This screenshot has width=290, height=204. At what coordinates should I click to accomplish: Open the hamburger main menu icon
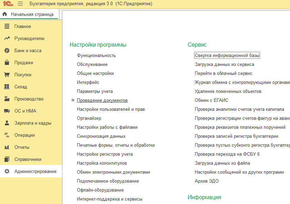click(x=20, y=3)
